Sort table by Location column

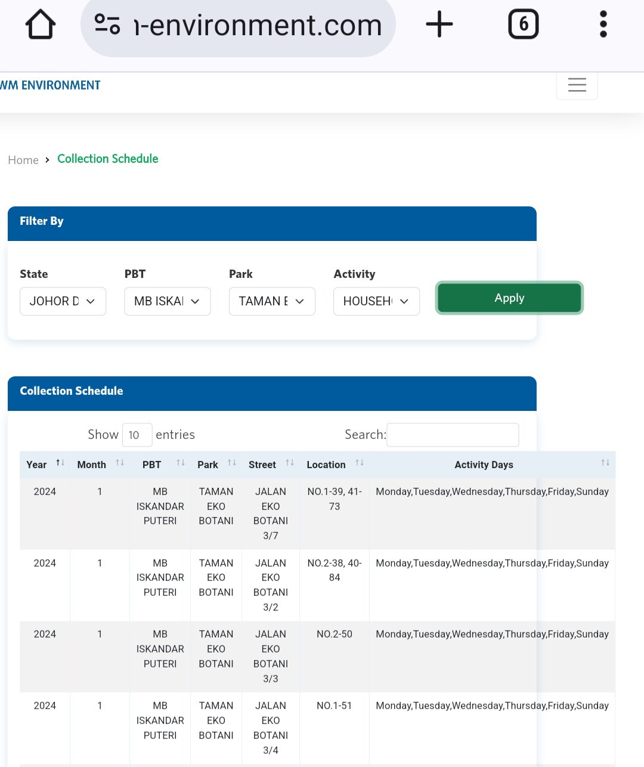334,465
